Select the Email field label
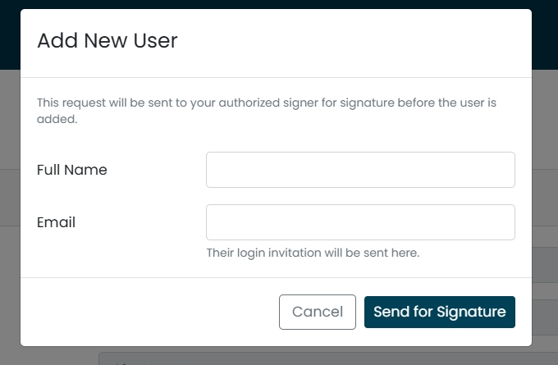The width and height of the screenshot is (558, 365). 57,222
